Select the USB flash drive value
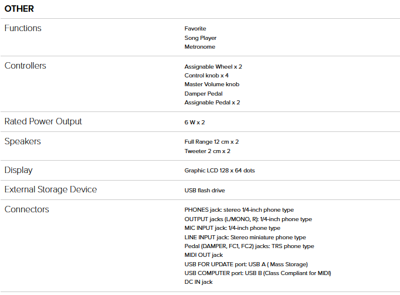This screenshot has height=295, width=400. coord(204,191)
